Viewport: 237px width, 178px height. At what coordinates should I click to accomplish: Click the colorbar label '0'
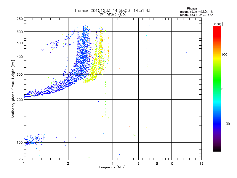(222, 89)
